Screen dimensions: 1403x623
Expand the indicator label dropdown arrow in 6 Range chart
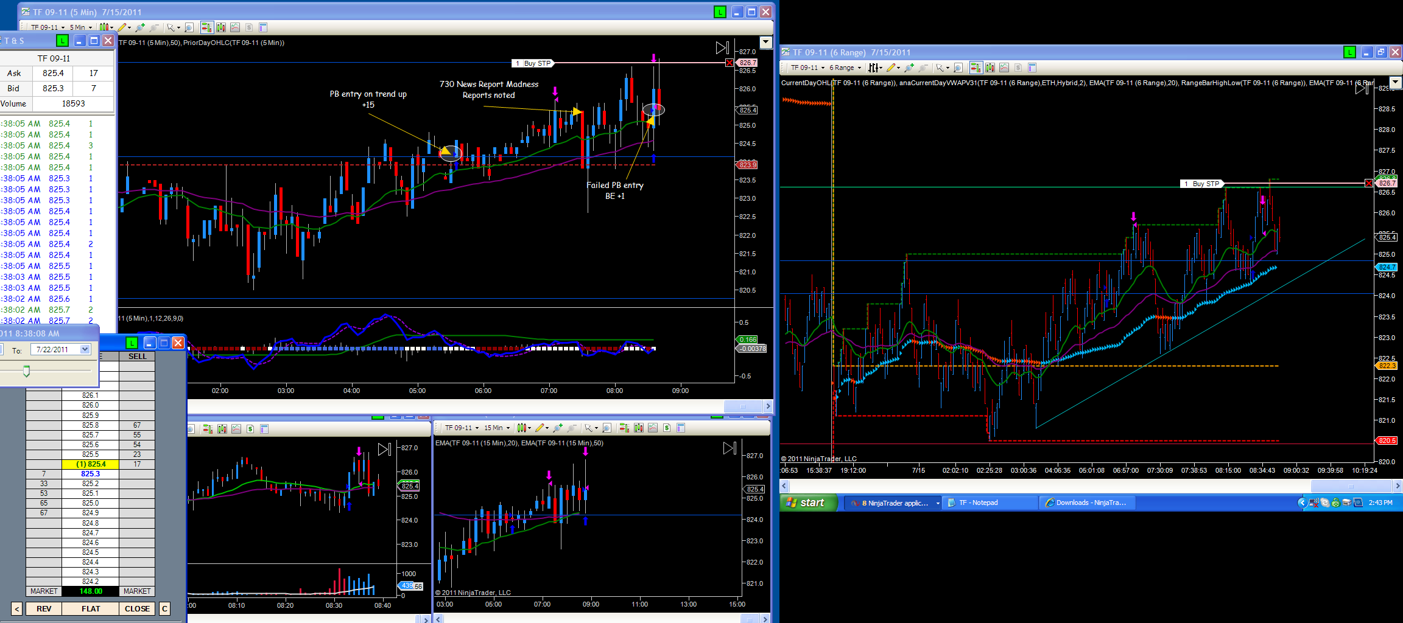pyautogui.click(x=1395, y=82)
